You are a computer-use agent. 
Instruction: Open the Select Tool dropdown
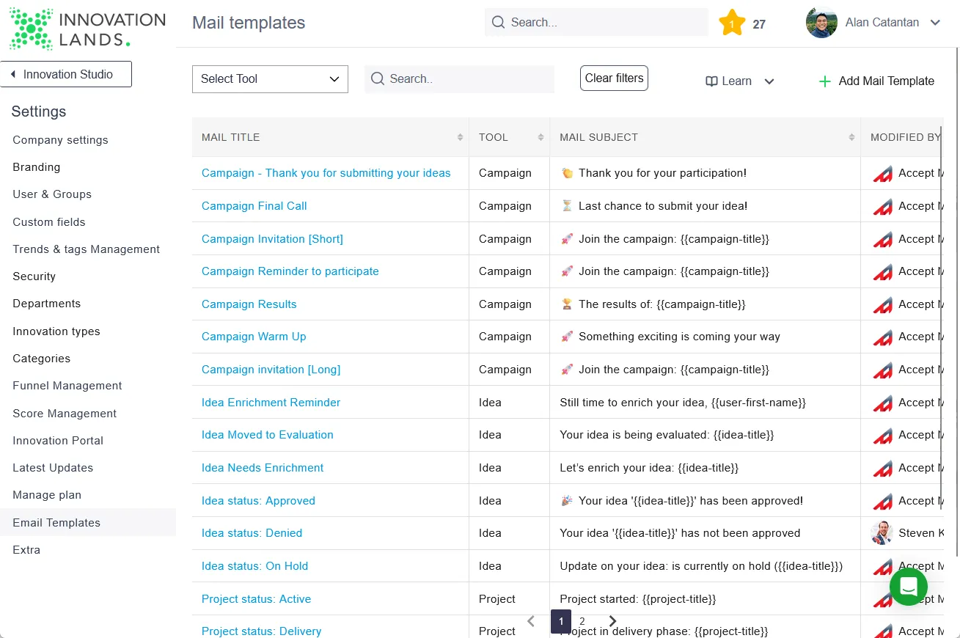tap(270, 79)
